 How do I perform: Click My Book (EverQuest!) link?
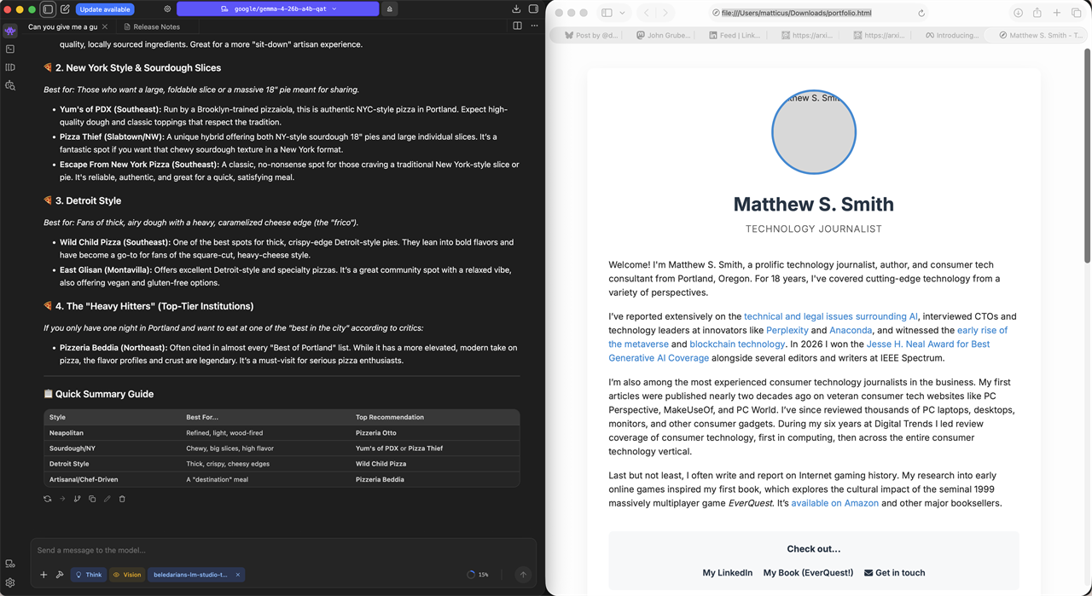[x=808, y=573]
